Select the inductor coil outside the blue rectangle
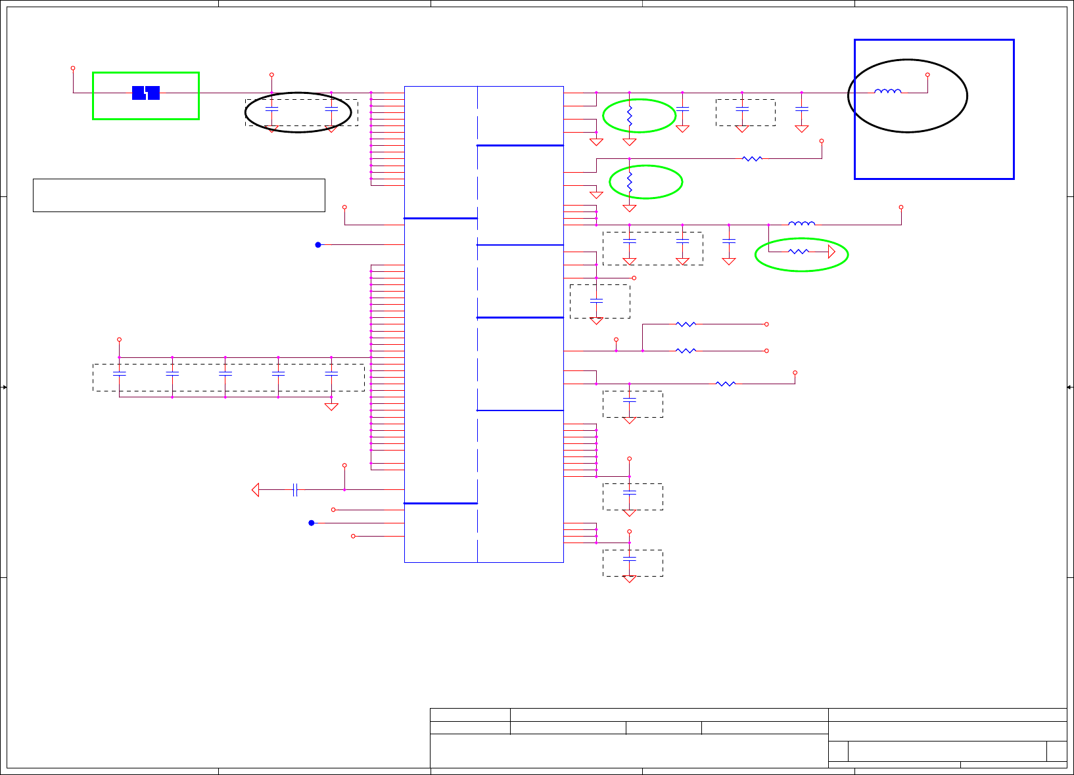The width and height of the screenshot is (1074, 775). click(x=802, y=223)
